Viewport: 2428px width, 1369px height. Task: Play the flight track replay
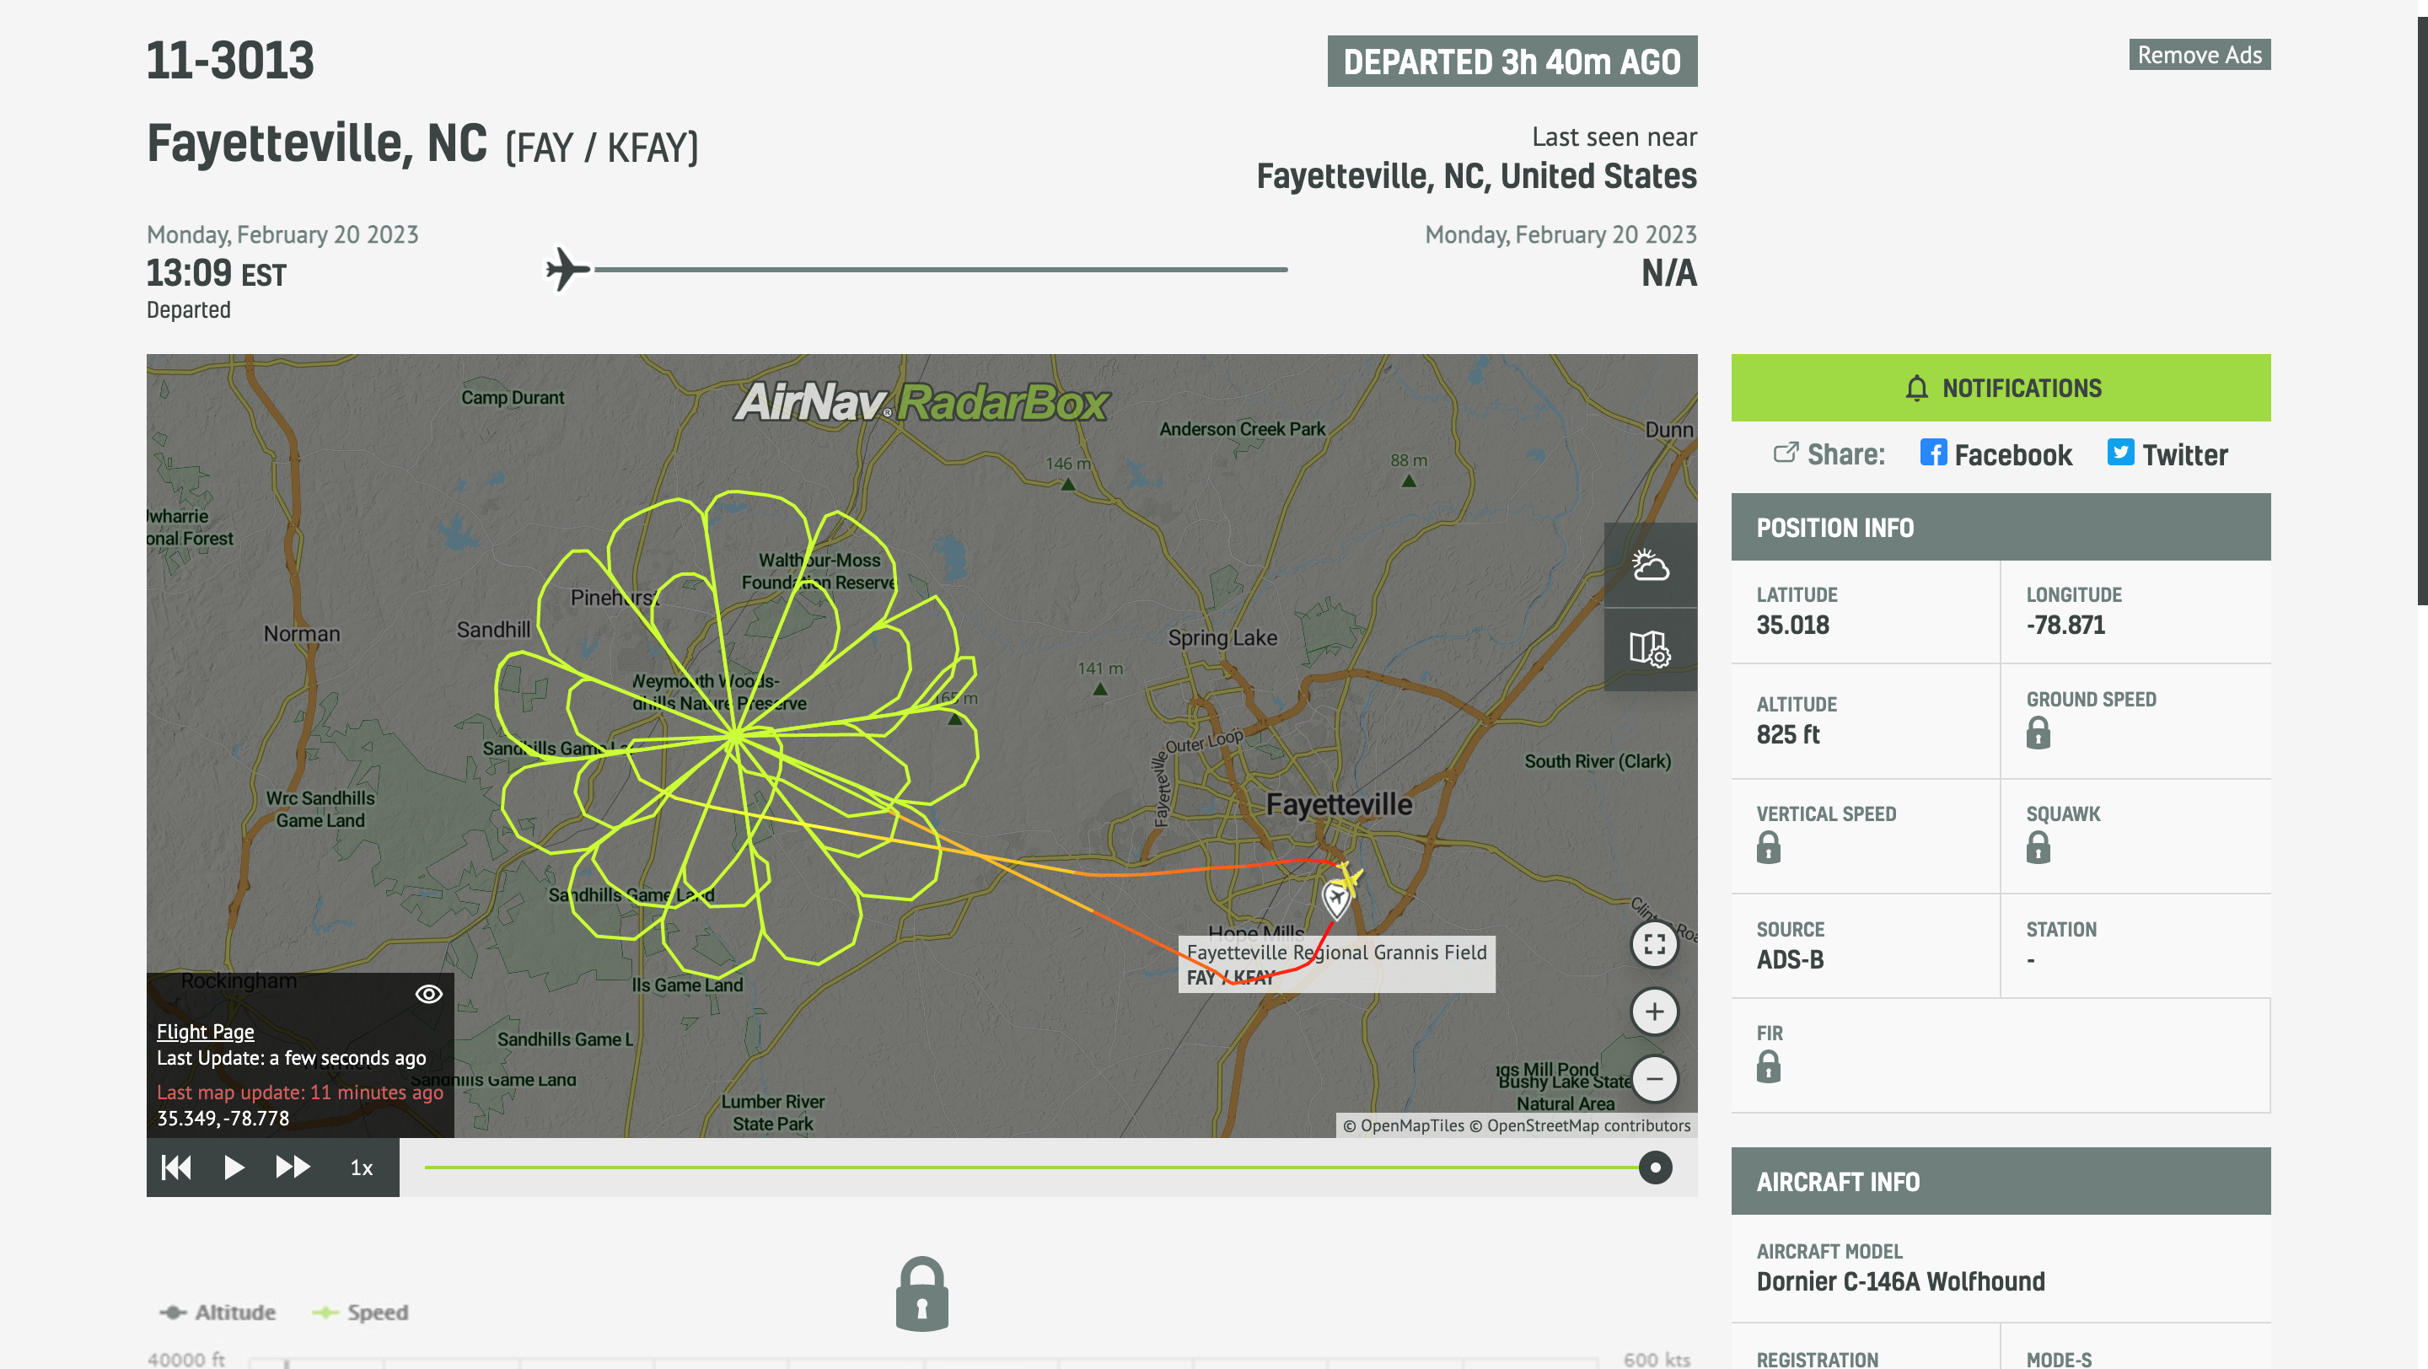[234, 1168]
